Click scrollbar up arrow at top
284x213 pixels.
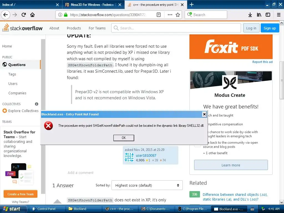(x=282, y=23)
